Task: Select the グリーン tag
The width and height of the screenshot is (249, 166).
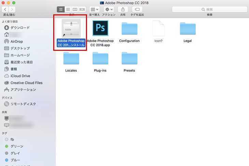Action: tap(14, 146)
